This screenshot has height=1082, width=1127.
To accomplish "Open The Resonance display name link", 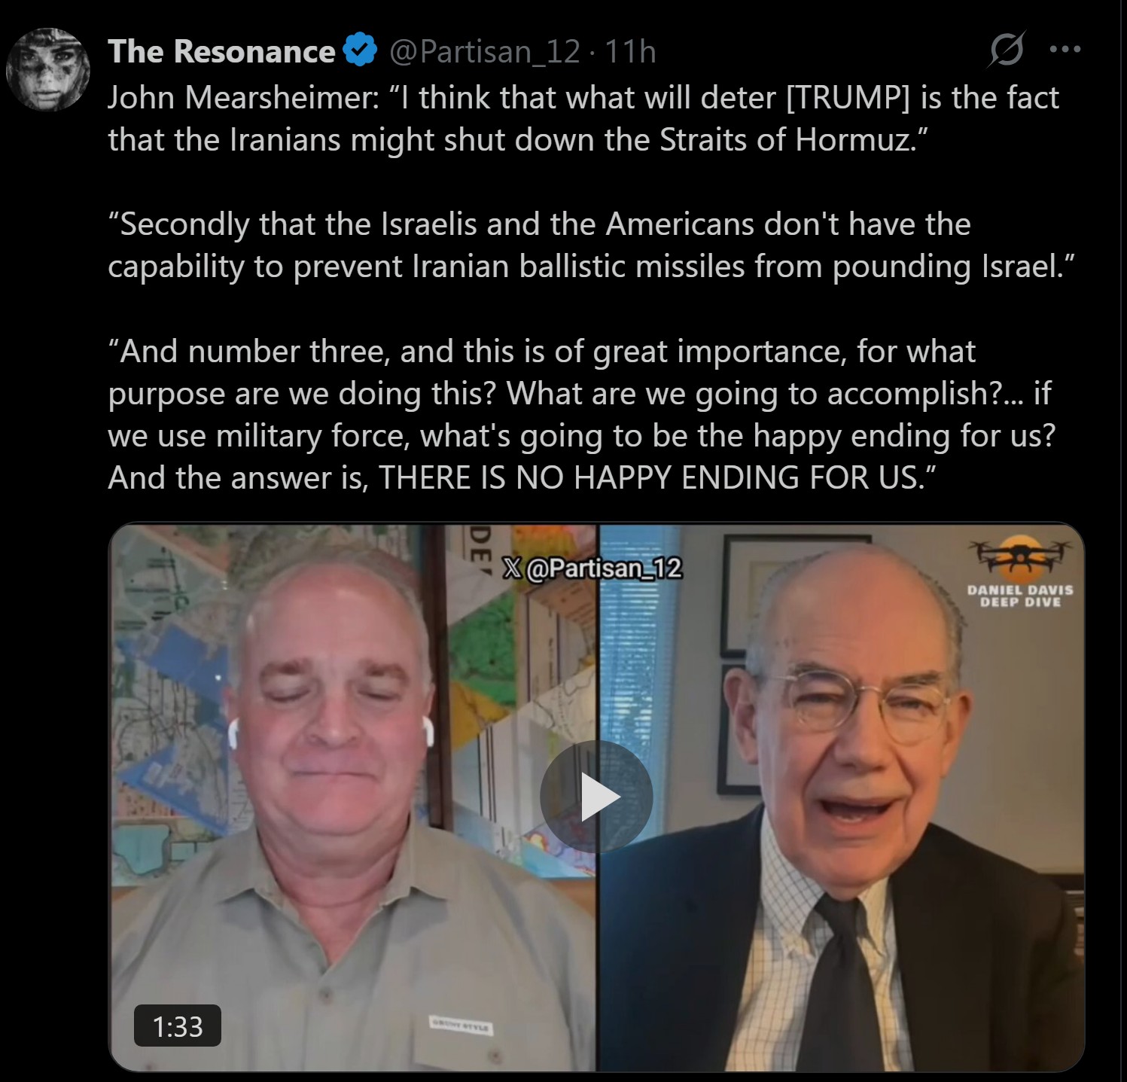I will click(221, 51).
